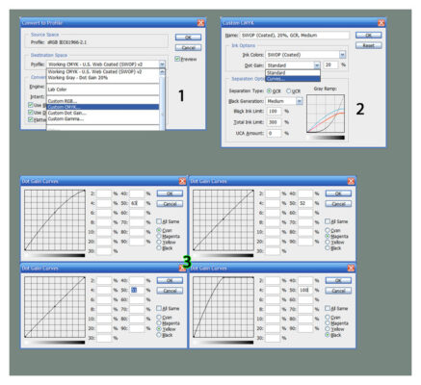Image resolution: width=421 pixels, height=385 pixels.
Task: Toggle the Preview checkbox
Action: [x=177, y=59]
